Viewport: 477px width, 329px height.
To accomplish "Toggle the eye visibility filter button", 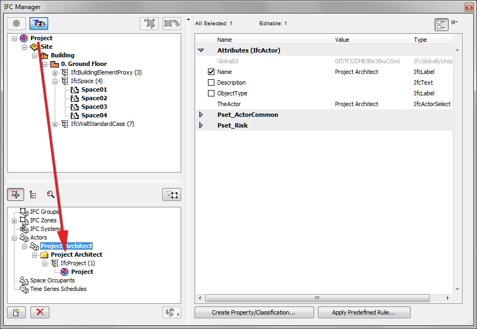I will (x=39, y=24).
